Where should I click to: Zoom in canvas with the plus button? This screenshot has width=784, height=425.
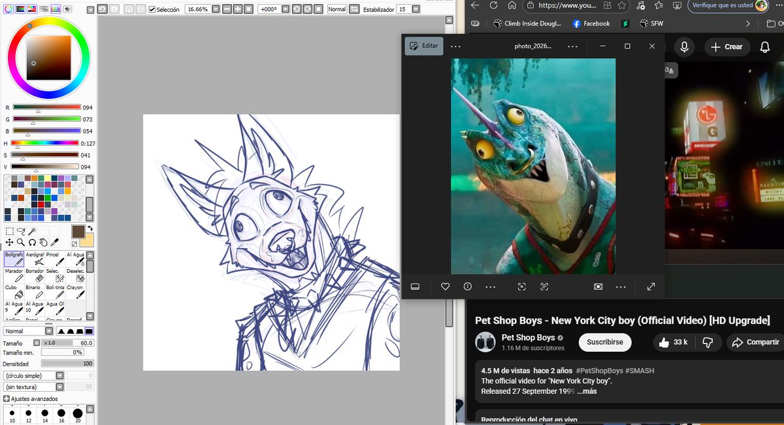(238, 9)
